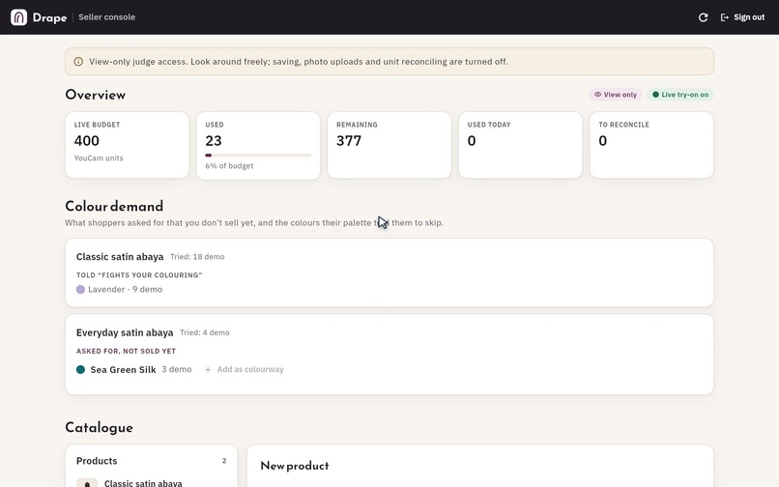The width and height of the screenshot is (779, 487).
Task: Click '6% of budget' text
Action: pos(229,165)
